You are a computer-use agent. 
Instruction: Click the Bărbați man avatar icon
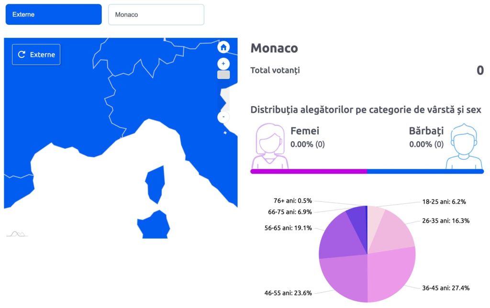click(464, 146)
